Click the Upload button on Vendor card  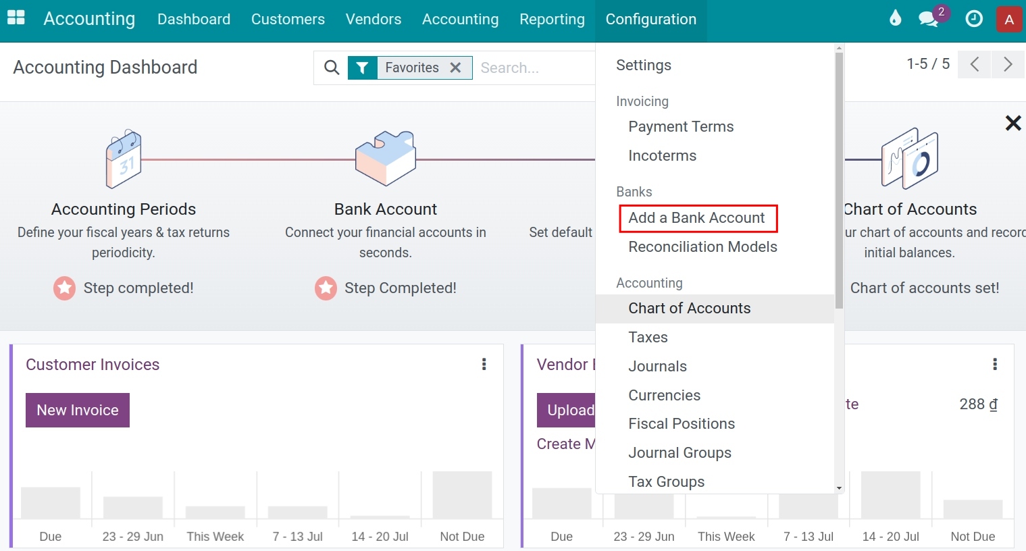[x=567, y=411]
